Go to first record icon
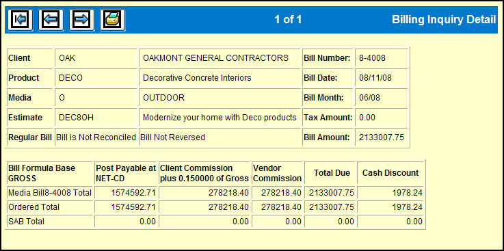The image size is (504, 251). pos(21,20)
